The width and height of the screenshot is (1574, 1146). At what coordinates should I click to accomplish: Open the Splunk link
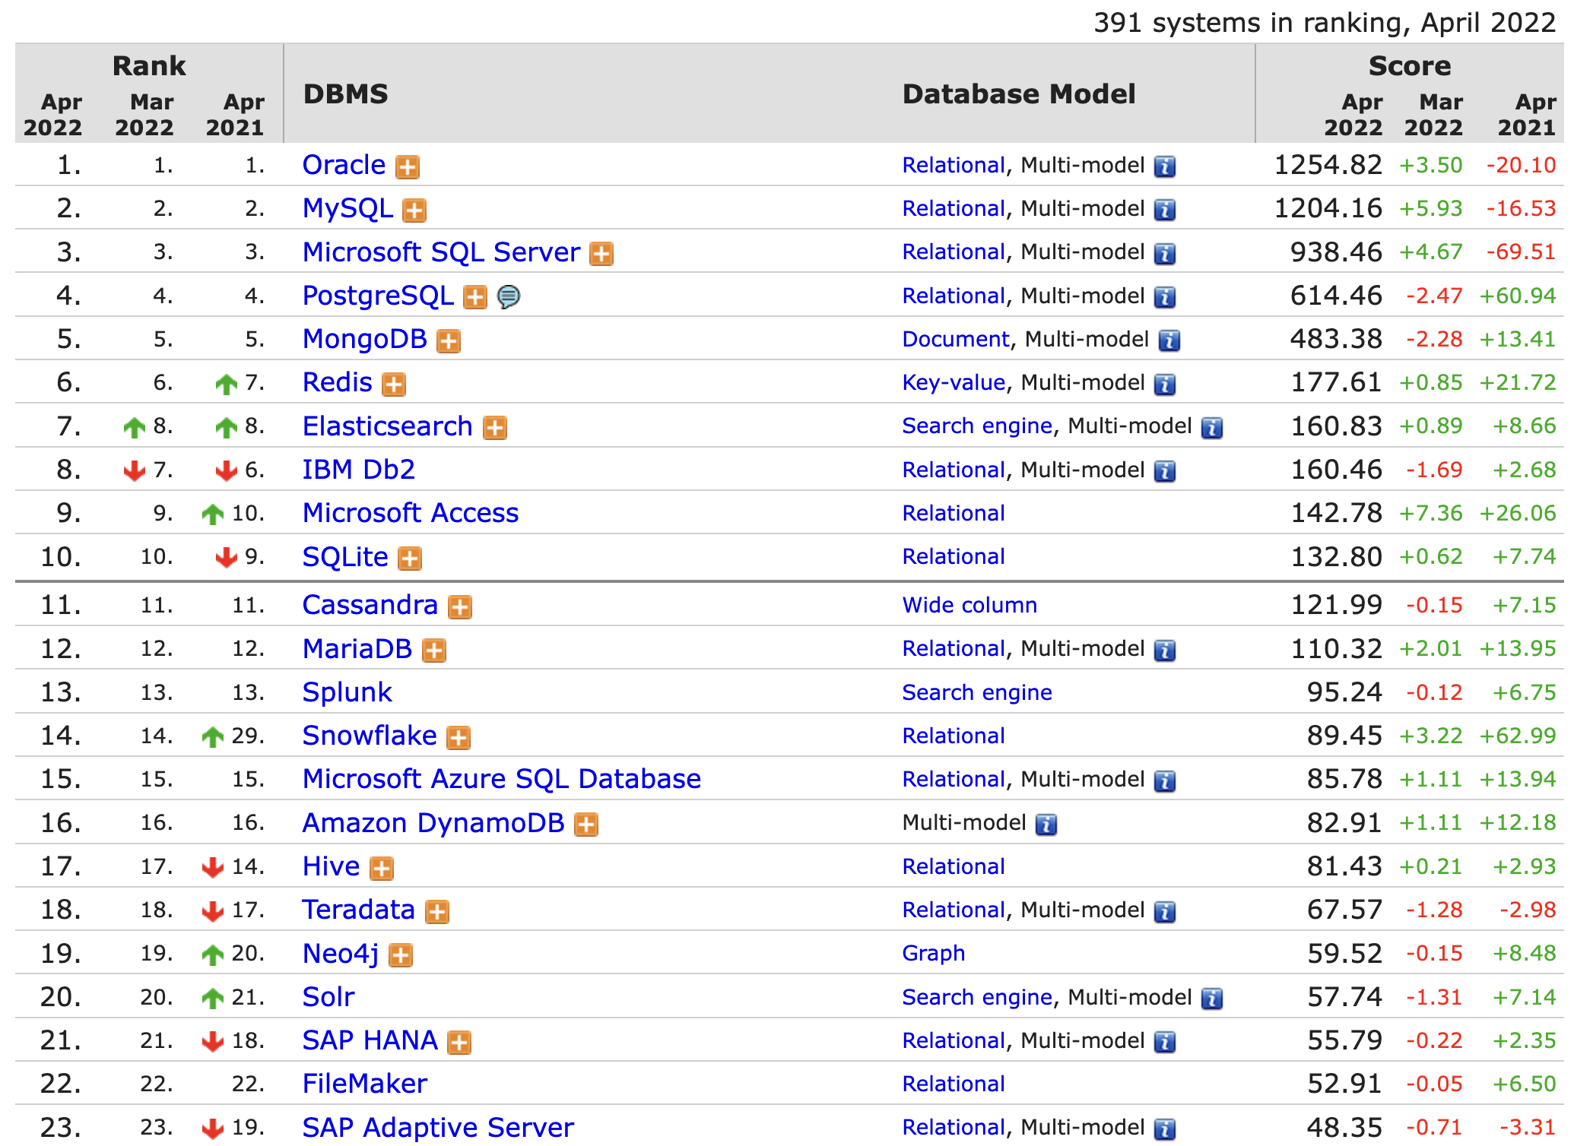(x=347, y=692)
